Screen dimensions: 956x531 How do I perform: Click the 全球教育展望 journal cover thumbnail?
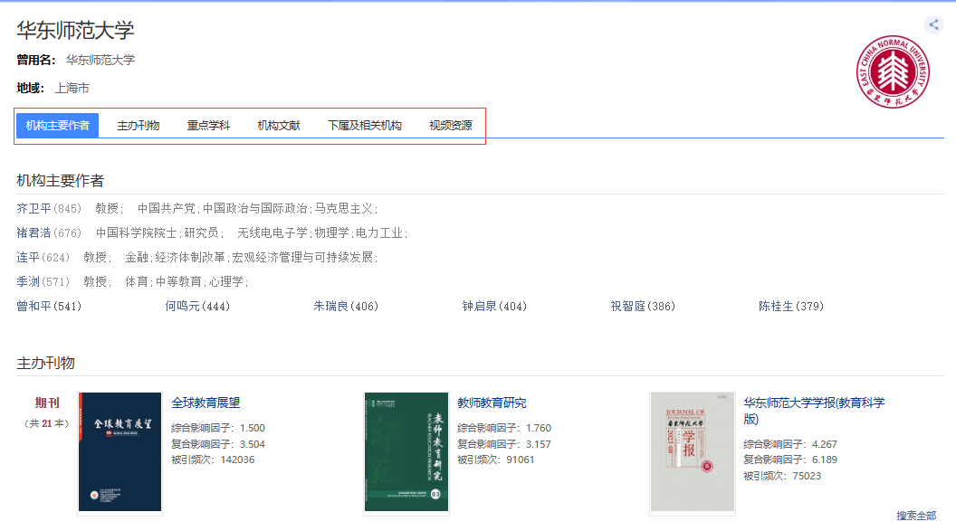(x=120, y=451)
